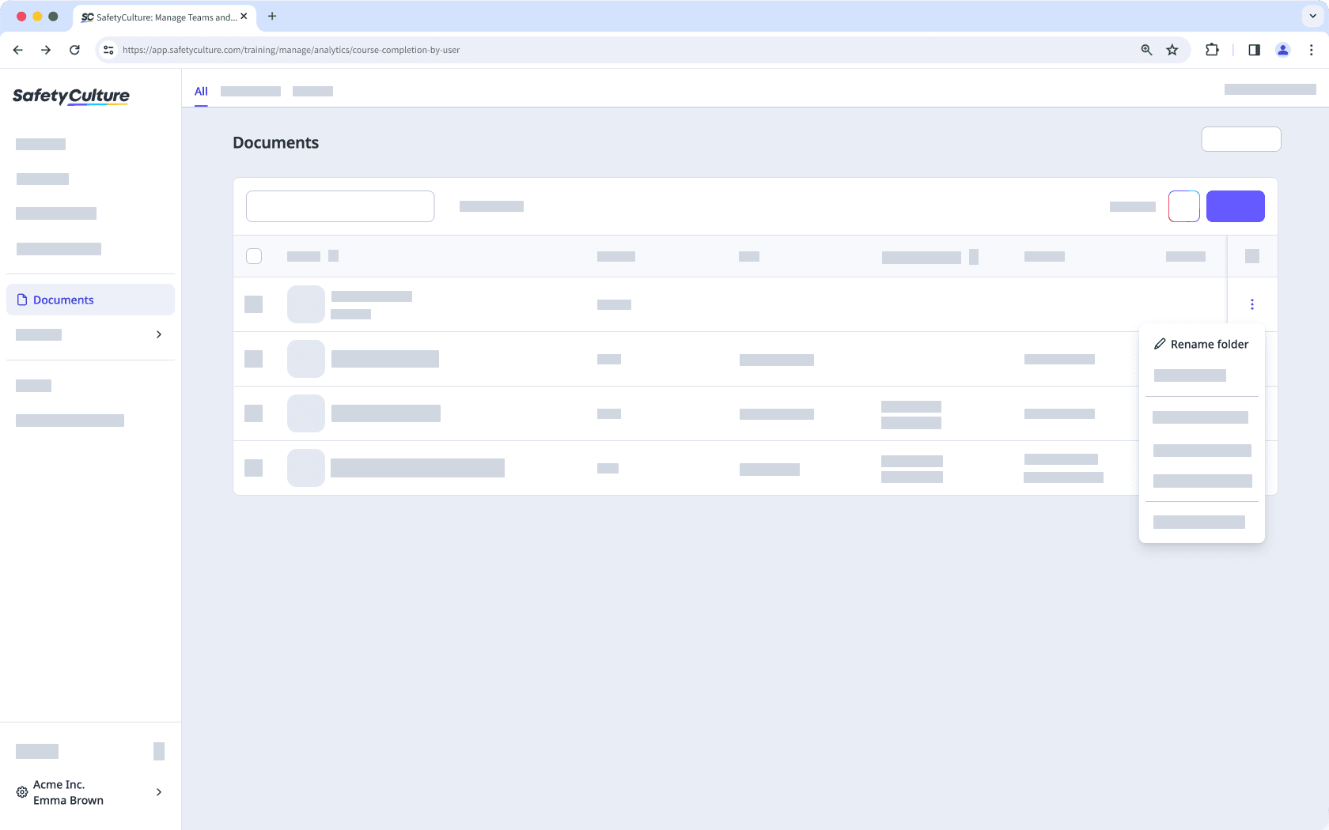The height and width of the screenshot is (830, 1329).
Task: Expand the sidebar item below Documents via its chevron
Action: [x=158, y=334]
